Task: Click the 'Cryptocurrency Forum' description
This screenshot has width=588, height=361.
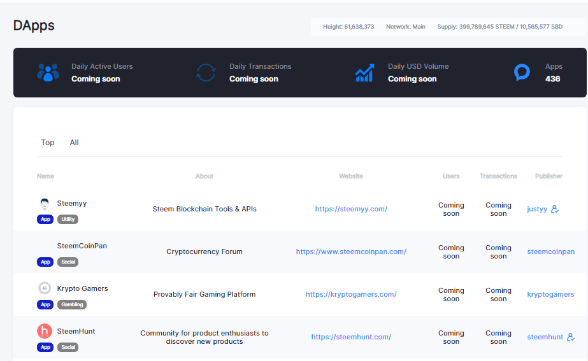Action: 204,251
